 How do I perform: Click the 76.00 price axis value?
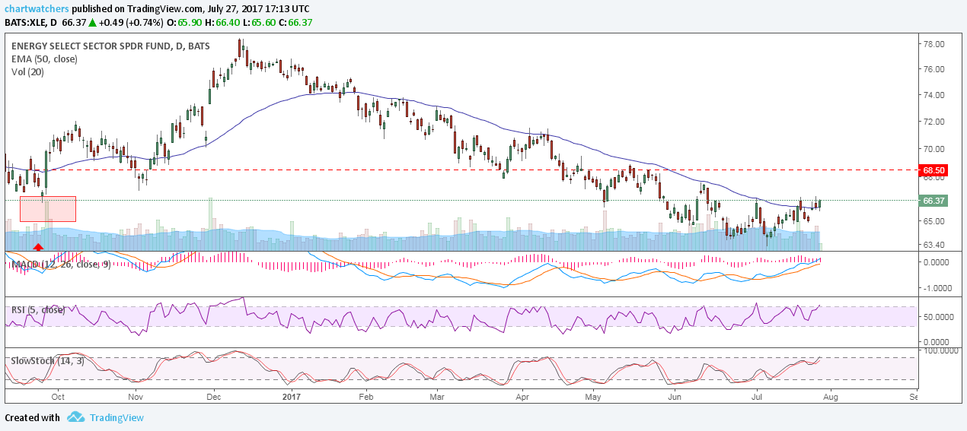933,69
